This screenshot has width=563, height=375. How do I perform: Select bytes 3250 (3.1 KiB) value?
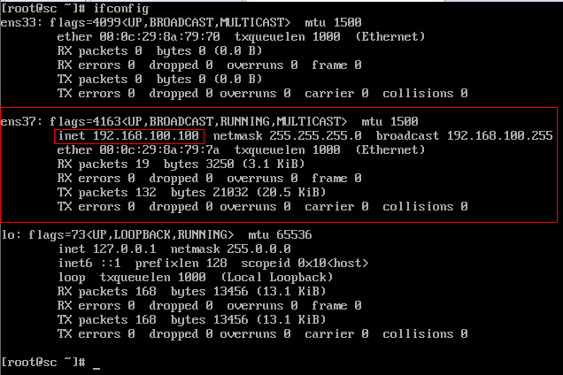tap(234, 164)
